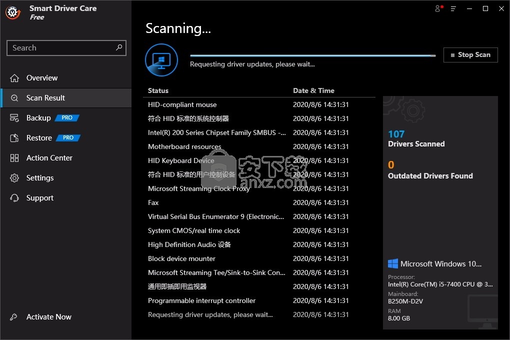
Task: Click the Restore sidebar icon
Action: tap(14, 138)
